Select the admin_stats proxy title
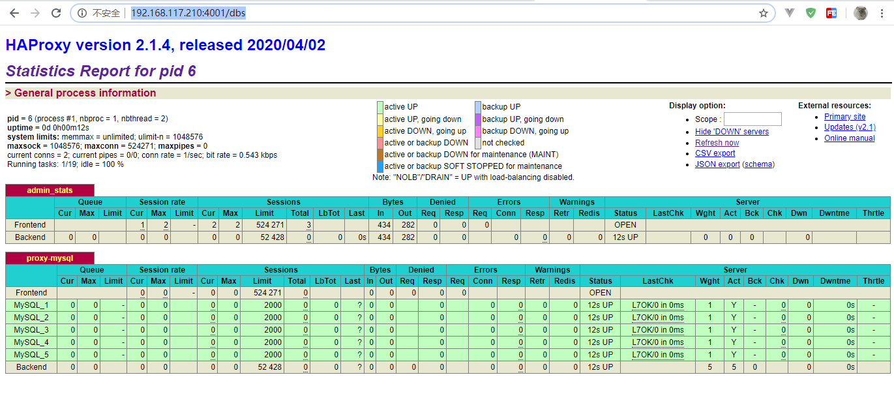This screenshot has width=894, height=420. pos(50,190)
